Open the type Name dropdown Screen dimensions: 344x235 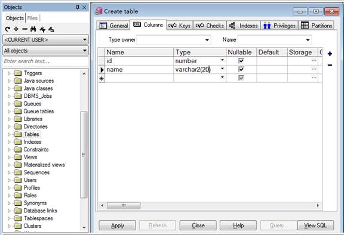(x=308, y=40)
